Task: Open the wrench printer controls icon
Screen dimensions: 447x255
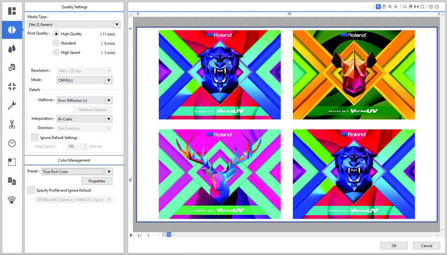Action: coord(12,105)
